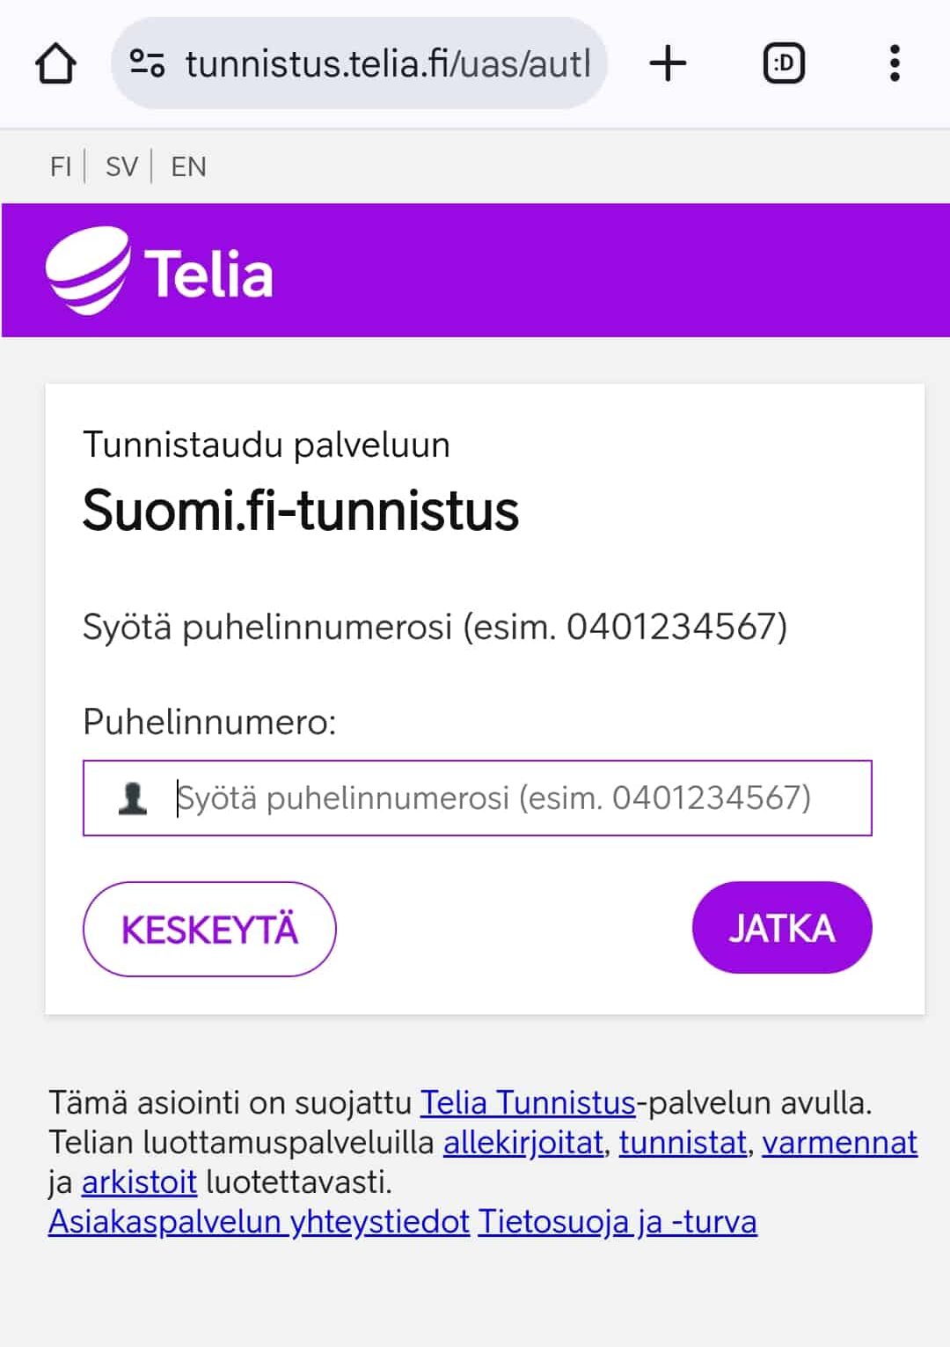Tap the URL address bar text
This screenshot has height=1347, width=950.
[x=387, y=63]
